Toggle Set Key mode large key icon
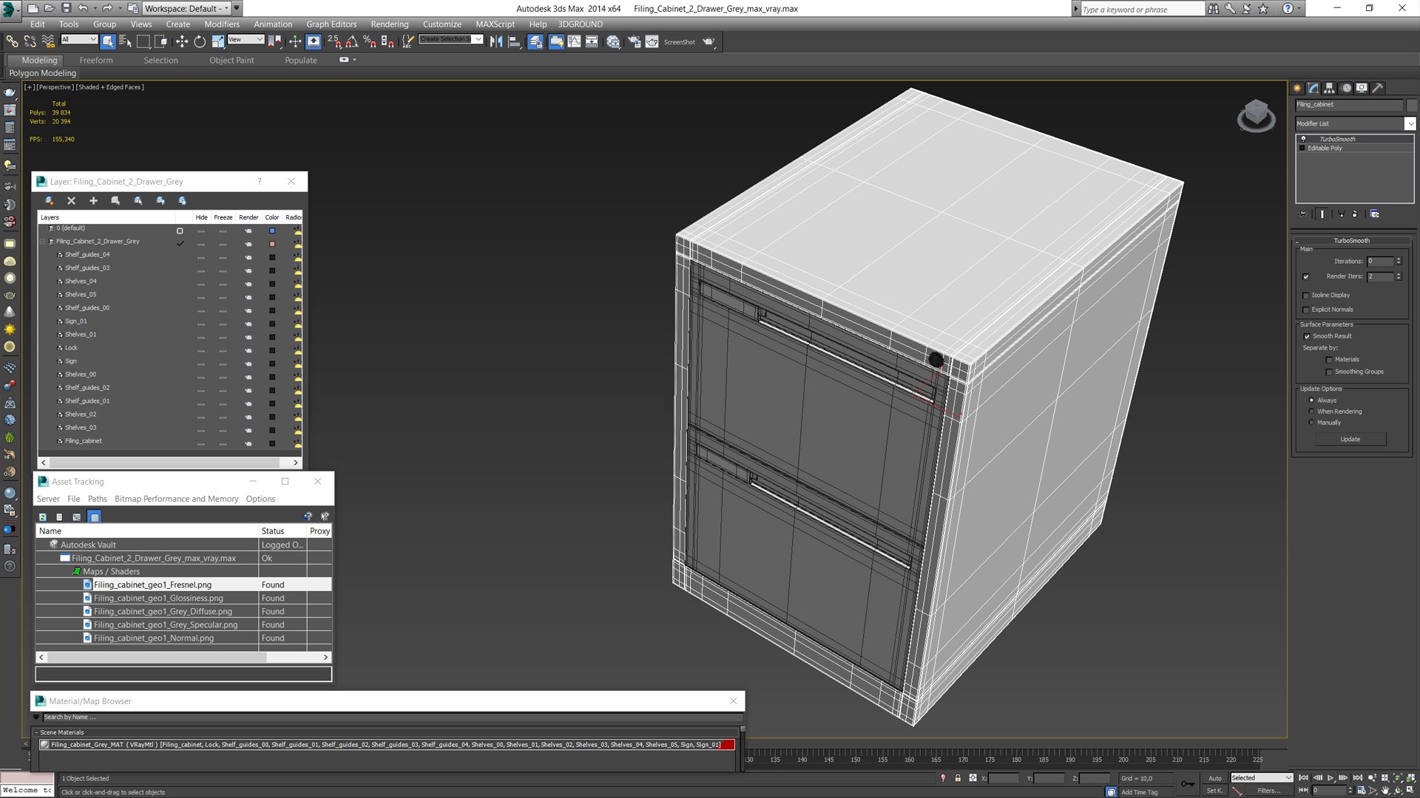Image resolution: width=1420 pixels, height=798 pixels. pyautogui.click(x=1187, y=783)
